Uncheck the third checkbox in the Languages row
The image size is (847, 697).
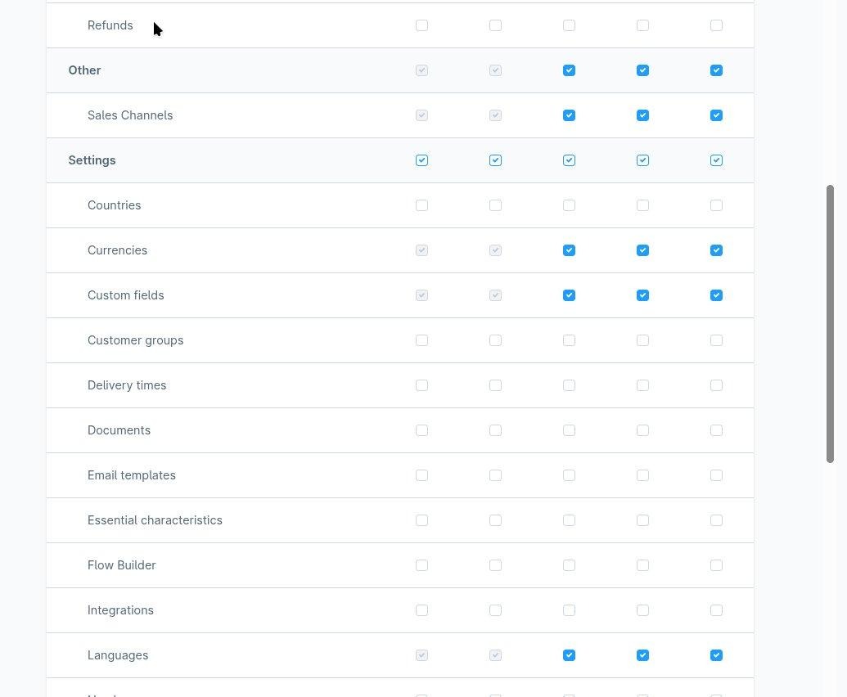click(569, 655)
